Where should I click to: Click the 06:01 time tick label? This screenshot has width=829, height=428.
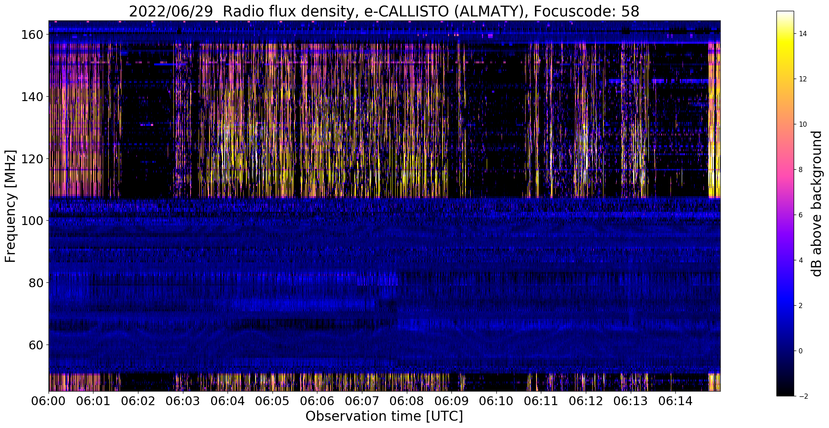point(93,401)
